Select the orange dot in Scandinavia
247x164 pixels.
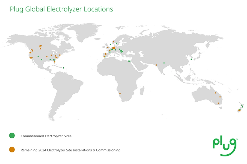[114, 42]
